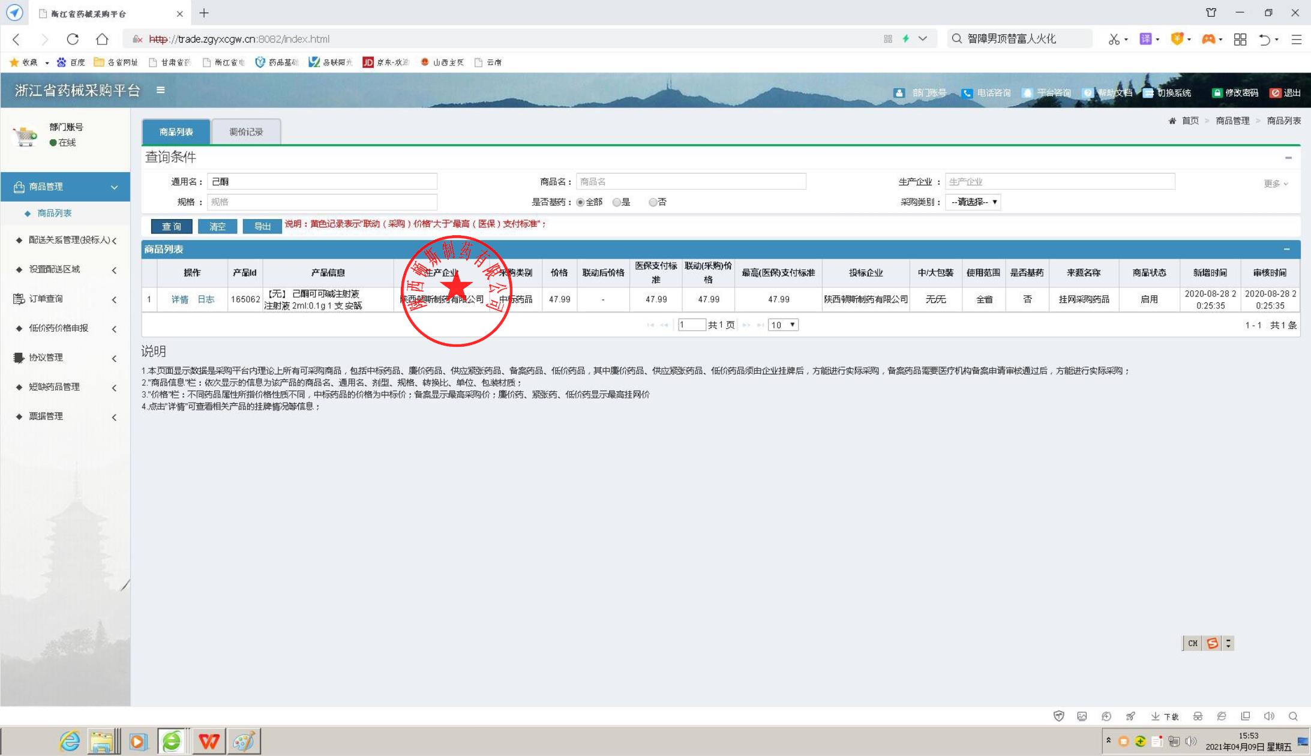Expand 票据管理 sidebar menu
Image resolution: width=1311 pixels, height=756 pixels.
tap(65, 416)
